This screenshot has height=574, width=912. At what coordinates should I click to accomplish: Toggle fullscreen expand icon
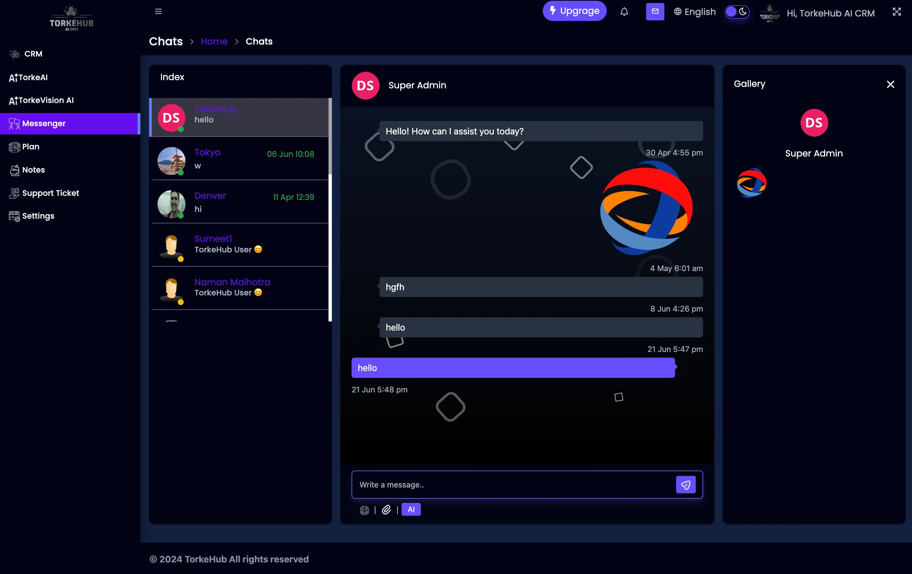click(897, 11)
